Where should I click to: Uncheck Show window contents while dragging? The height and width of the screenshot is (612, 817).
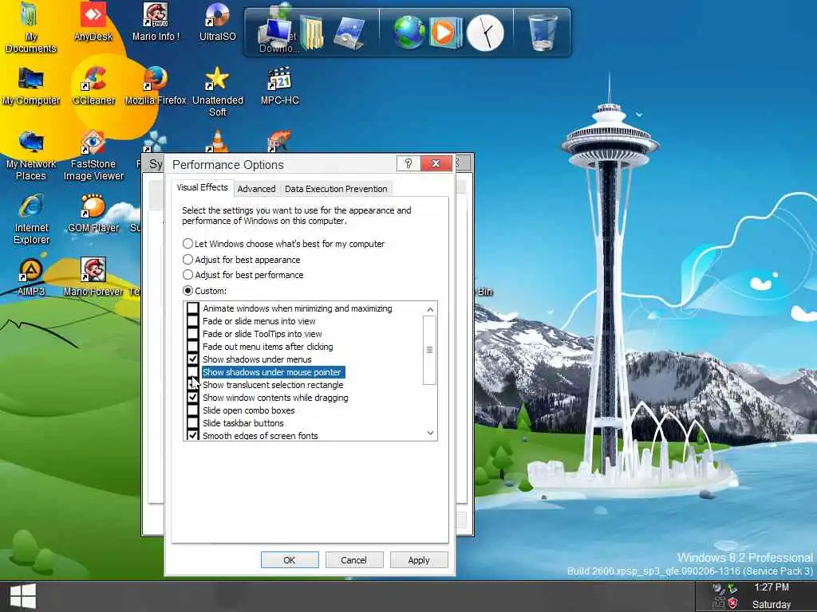click(x=193, y=398)
